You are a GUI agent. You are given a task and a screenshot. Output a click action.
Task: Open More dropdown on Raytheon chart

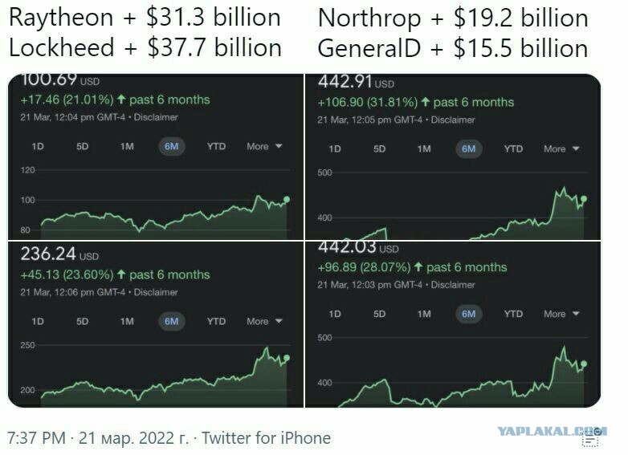(264, 147)
